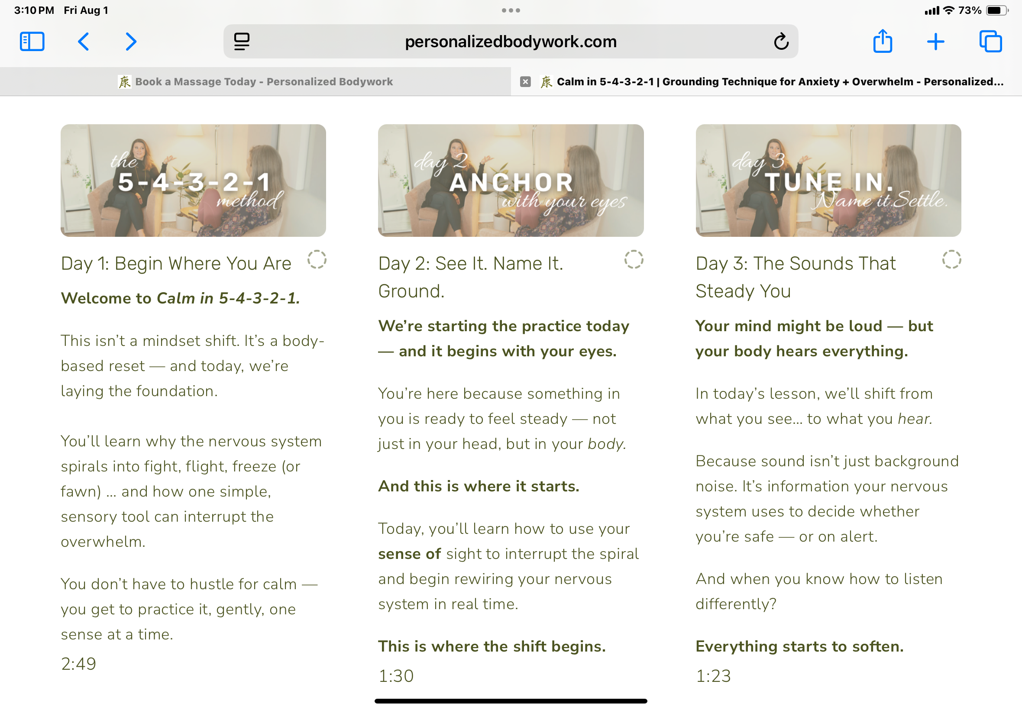Open the Day 3 TUNE IN video
The width and height of the screenshot is (1022, 710).
[828, 180]
